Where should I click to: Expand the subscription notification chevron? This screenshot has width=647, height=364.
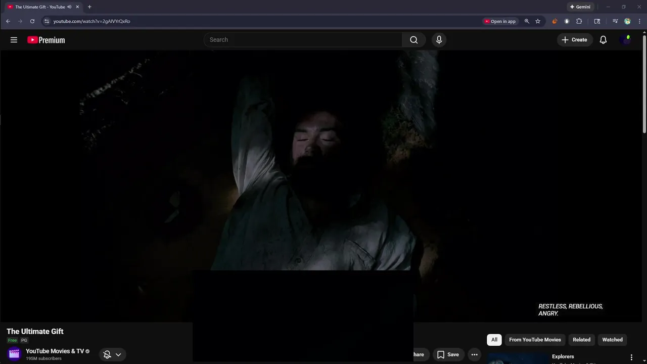[118, 354]
